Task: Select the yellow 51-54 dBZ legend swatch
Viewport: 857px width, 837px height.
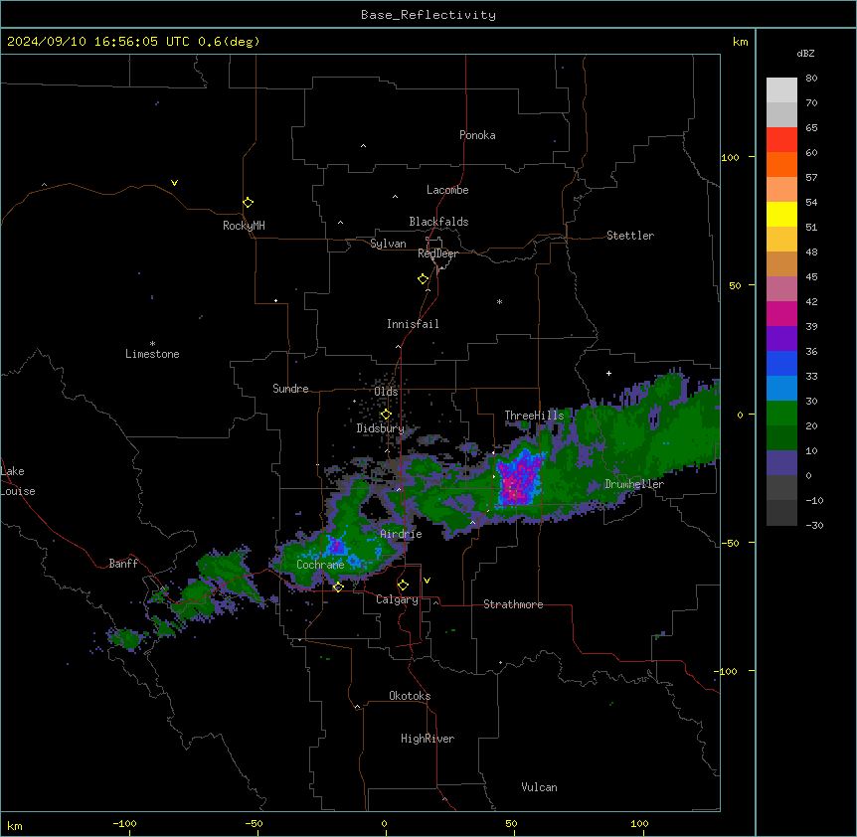Action: pos(781,214)
